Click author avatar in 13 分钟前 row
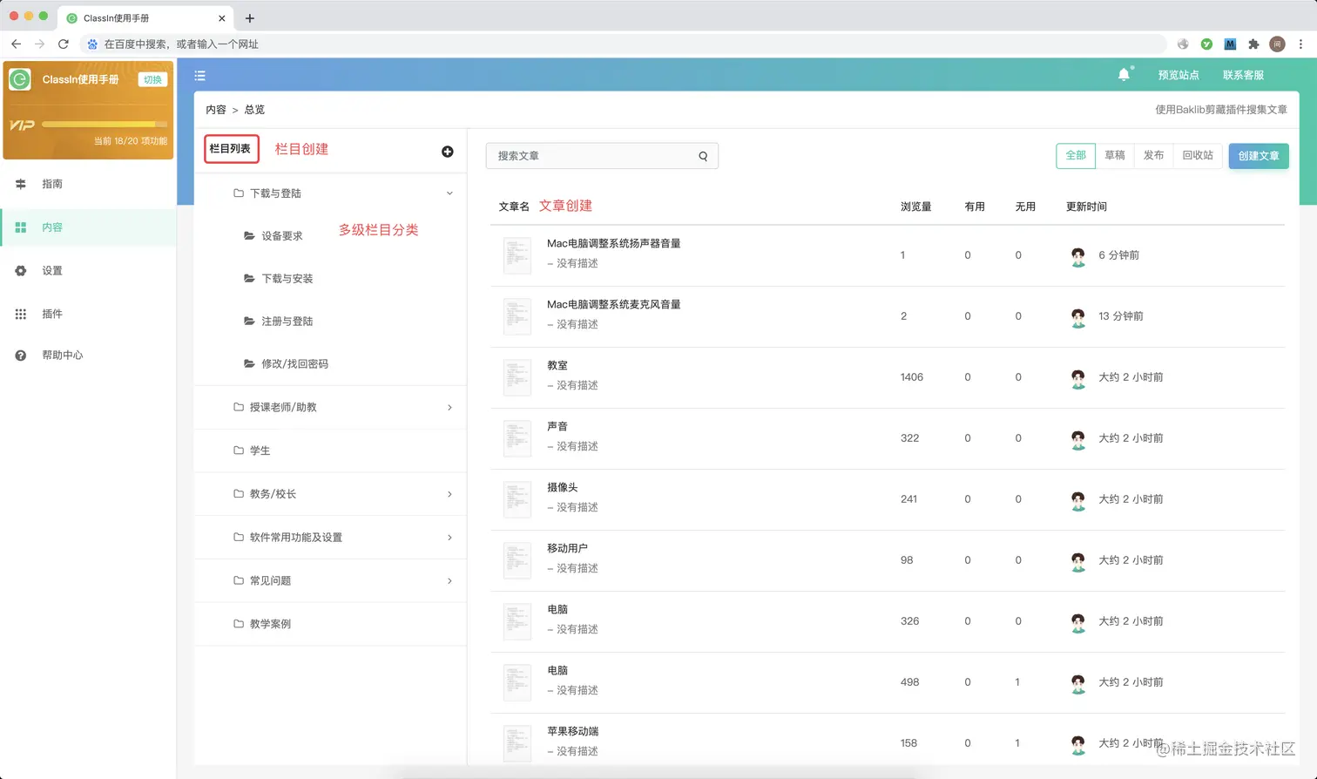Screen dimensions: 1317x779 pyautogui.click(x=1078, y=317)
